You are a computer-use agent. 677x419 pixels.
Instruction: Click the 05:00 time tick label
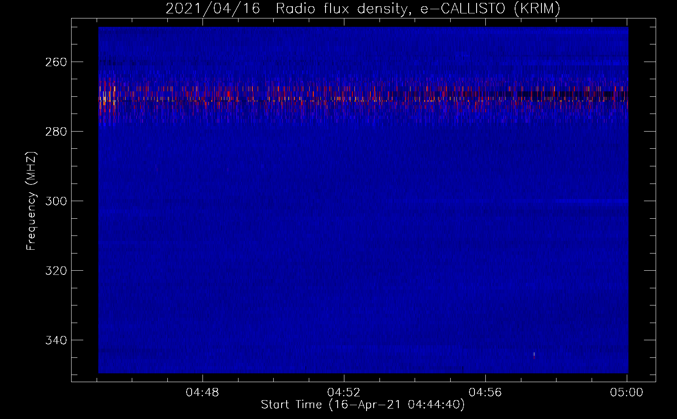tap(627, 393)
